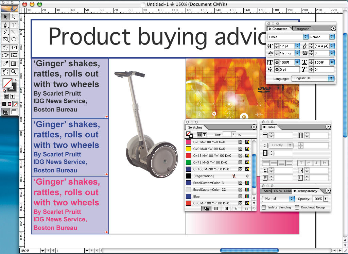Screen dimensions: 348x254
Task: Switch to the Gradient tab beside Transparency
Action: pyautogui.click(x=288, y=191)
